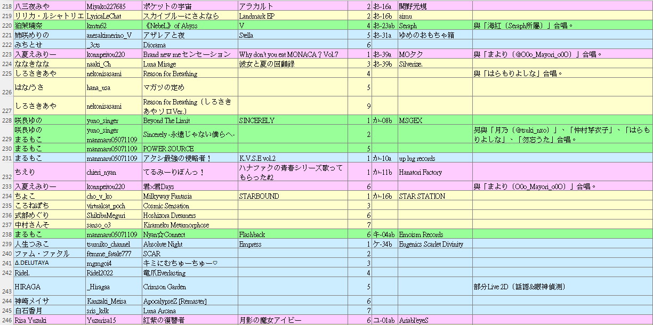Click the cell reading 関野元規
Screen dimensions: 653x325
(435, 6)
